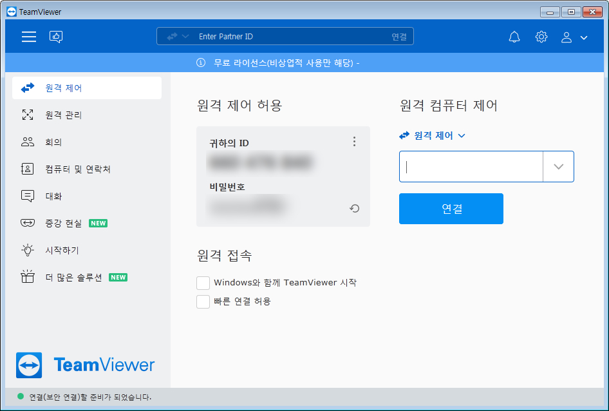Open 대화 chat section

(x=87, y=196)
